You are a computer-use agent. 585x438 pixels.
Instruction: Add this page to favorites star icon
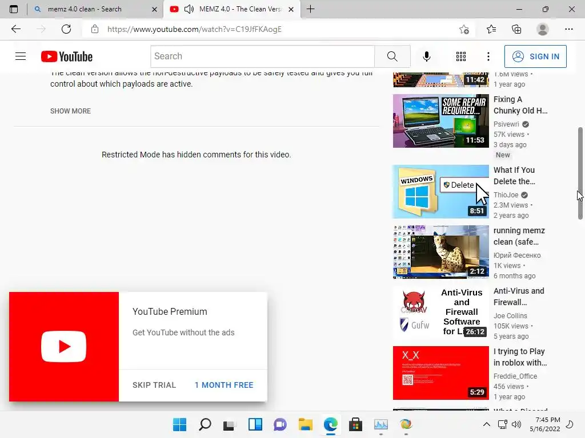464,29
